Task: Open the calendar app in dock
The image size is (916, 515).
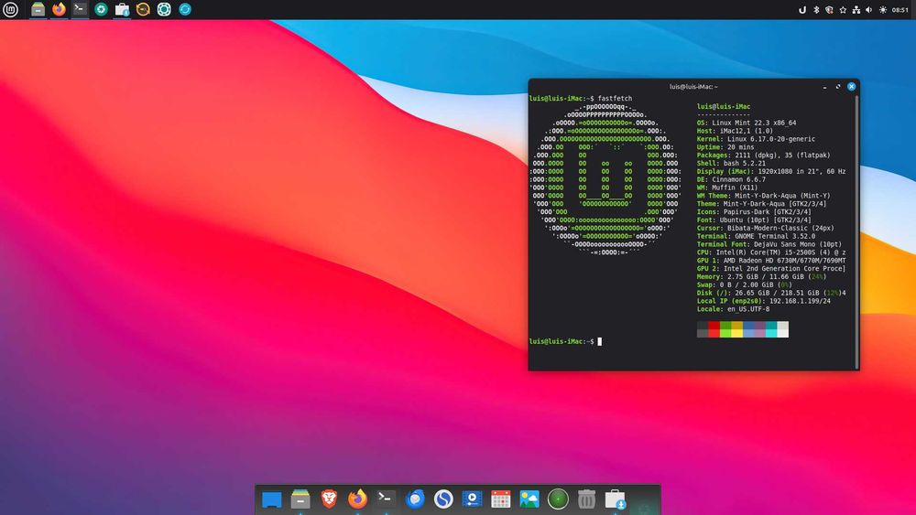Action: point(501,499)
